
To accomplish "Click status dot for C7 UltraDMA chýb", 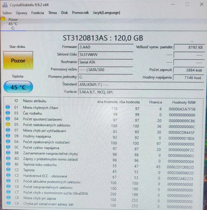I will click(9, 192).
